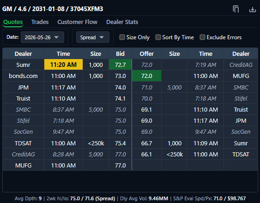
Task: Click the green 72.7 bid cell
Action: [x=121, y=65]
